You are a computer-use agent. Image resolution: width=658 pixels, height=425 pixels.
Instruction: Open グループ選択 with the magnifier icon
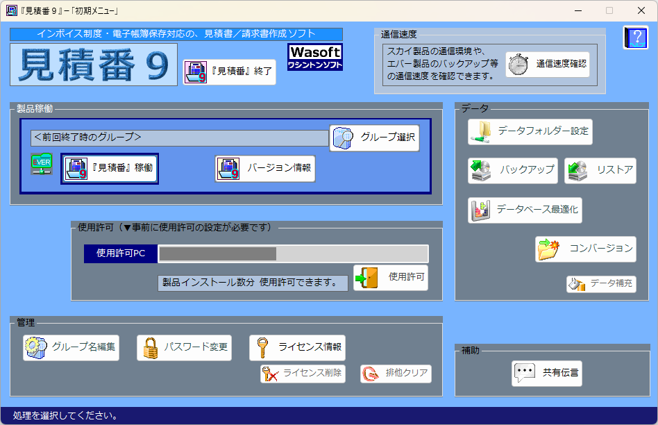point(374,137)
